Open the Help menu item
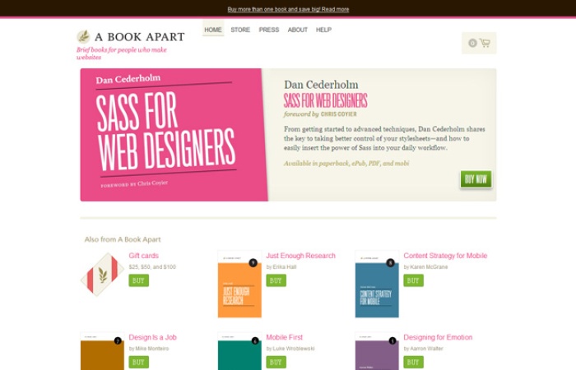The width and height of the screenshot is (576, 370). [x=323, y=30]
